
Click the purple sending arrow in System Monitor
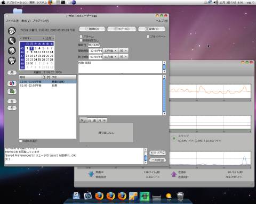[174, 174]
